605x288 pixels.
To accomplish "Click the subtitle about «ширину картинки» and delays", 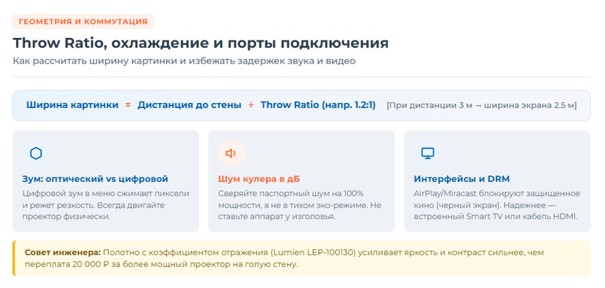I will (x=184, y=61).
